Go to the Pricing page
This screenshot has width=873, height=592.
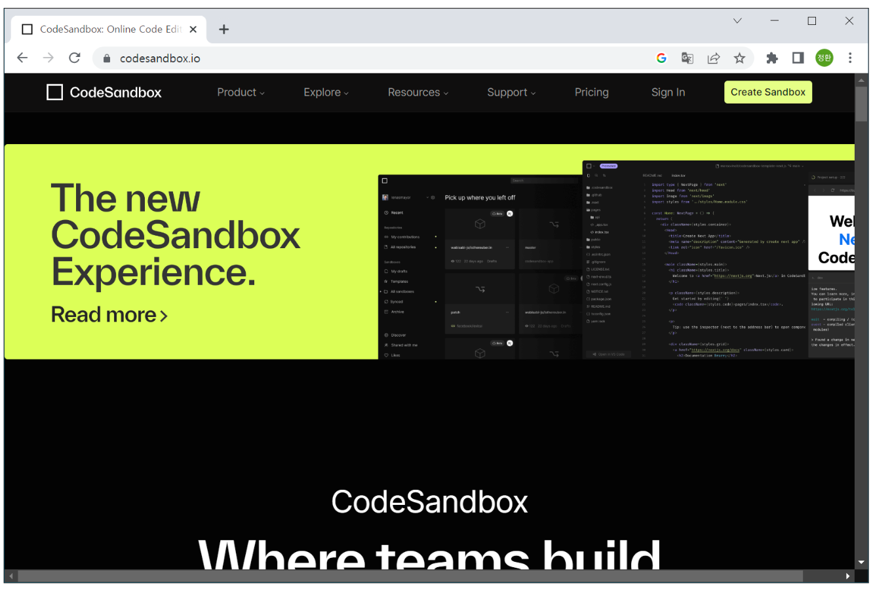pos(592,93)
